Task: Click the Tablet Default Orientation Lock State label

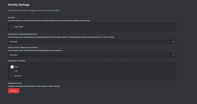Action: 23,48
